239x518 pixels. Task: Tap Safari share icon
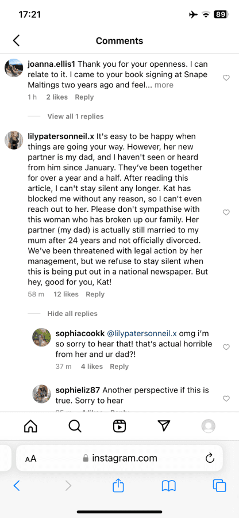pos(118,485)
